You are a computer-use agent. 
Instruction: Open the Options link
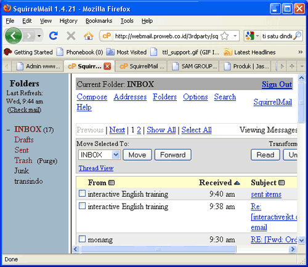coord(195,97)
